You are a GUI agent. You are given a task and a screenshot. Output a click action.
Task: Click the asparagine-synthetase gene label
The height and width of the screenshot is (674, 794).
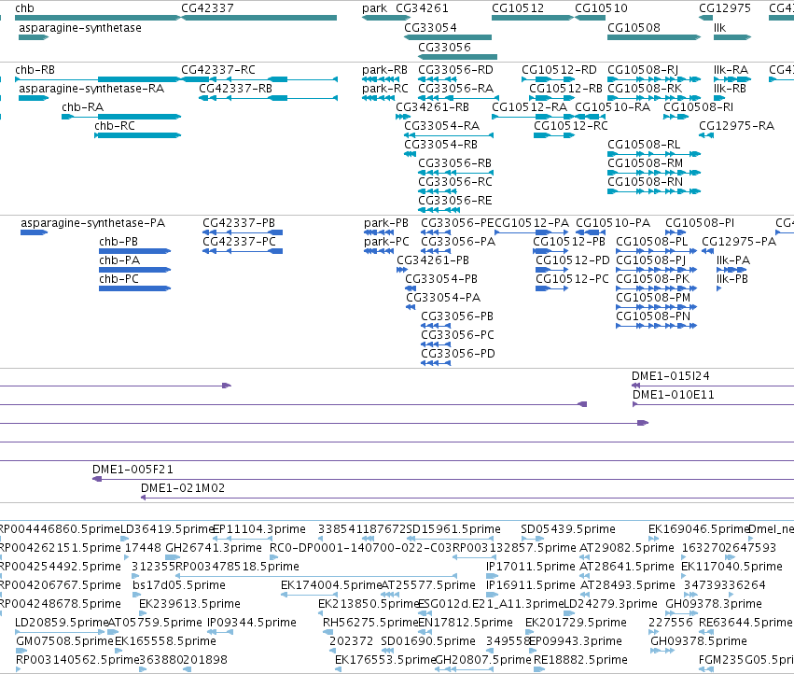coord(80,28)
